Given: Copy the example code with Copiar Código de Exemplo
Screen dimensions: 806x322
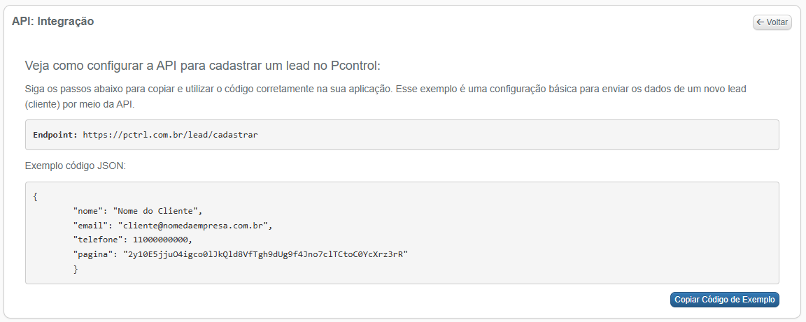Looking at the screenshot, I should pos(724,300).
